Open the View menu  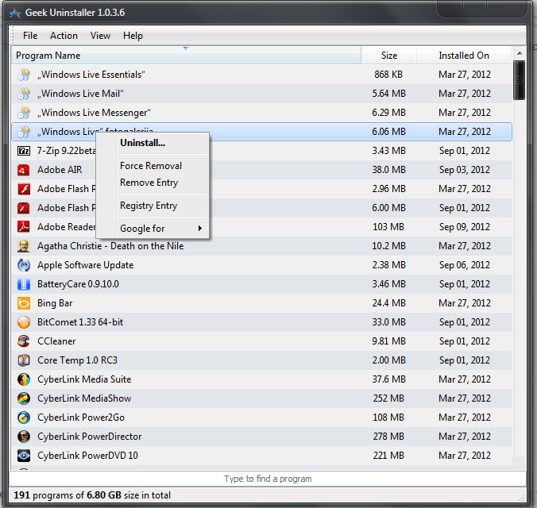[100, 36]
